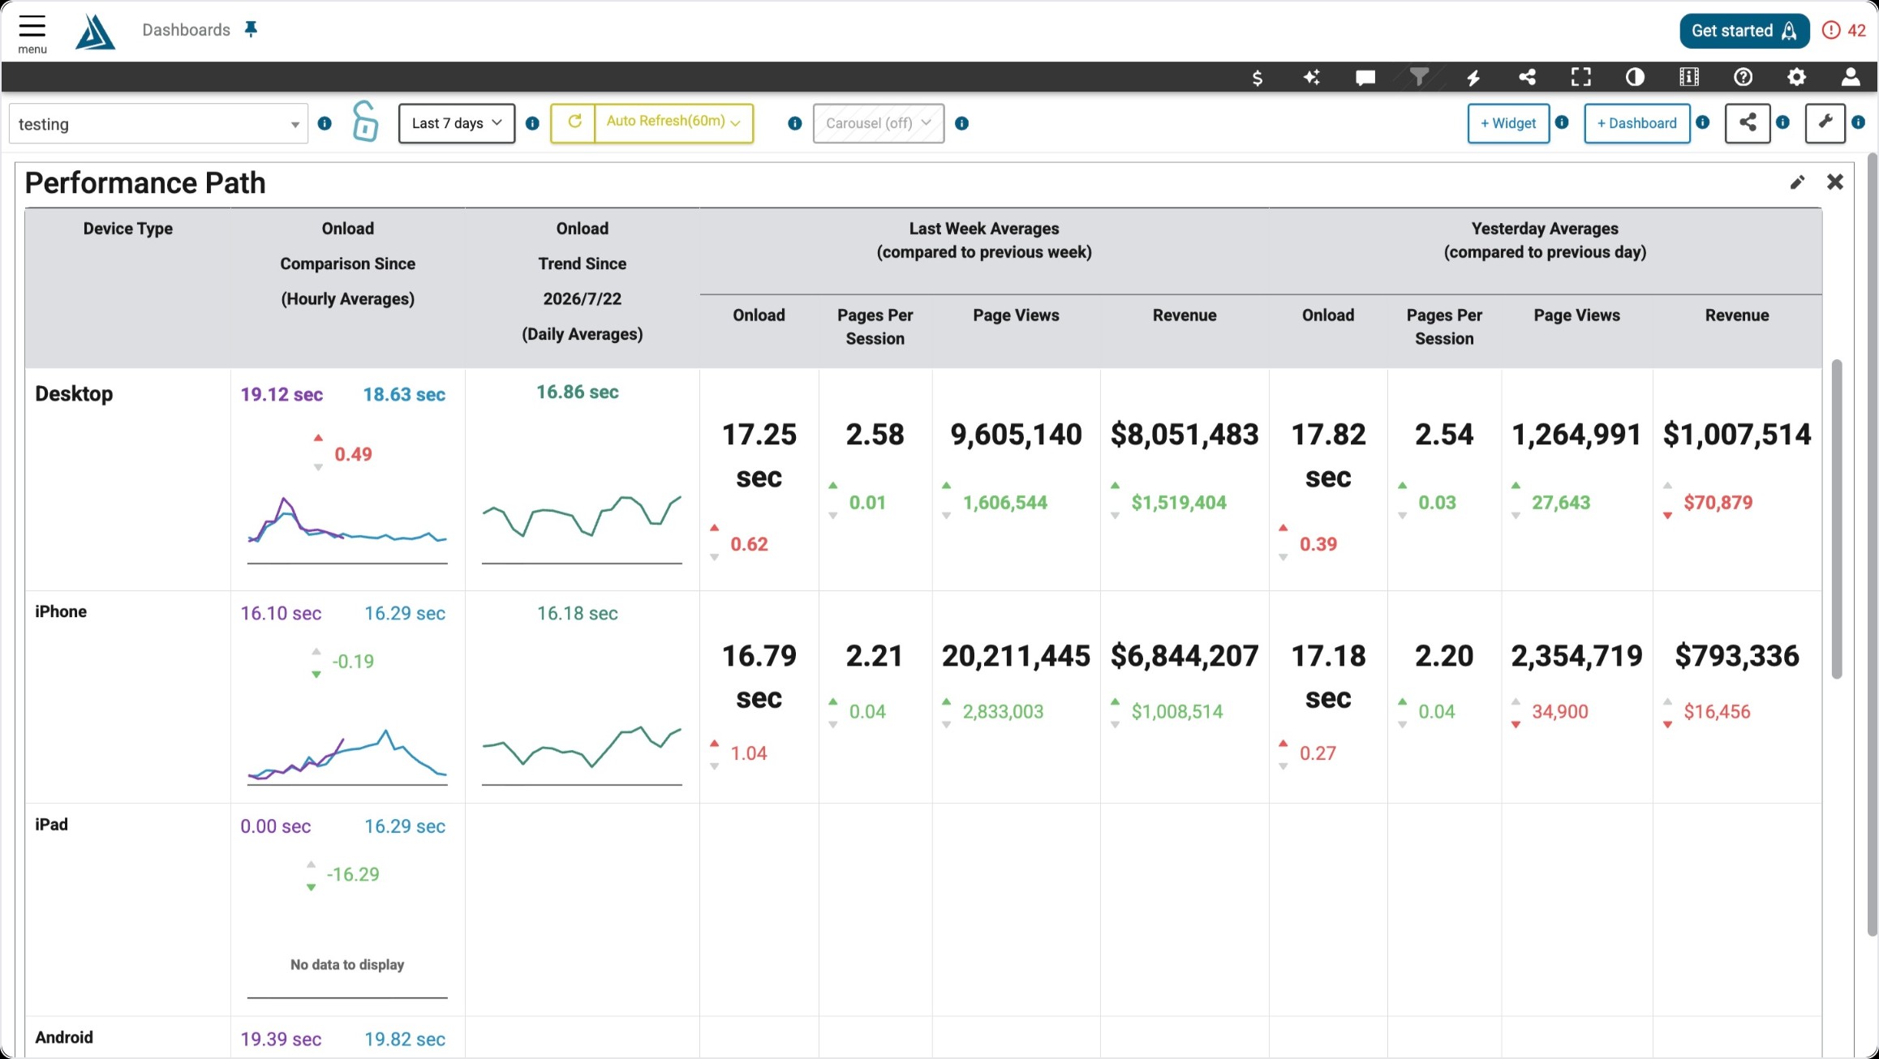Edit the Performance Path widget
The height and width of the screenshot is (1059, 1879).
pyautogui.click(x=1797, y=182)
